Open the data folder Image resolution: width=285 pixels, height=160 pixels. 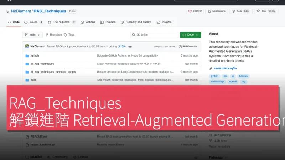tap(33, 80)
